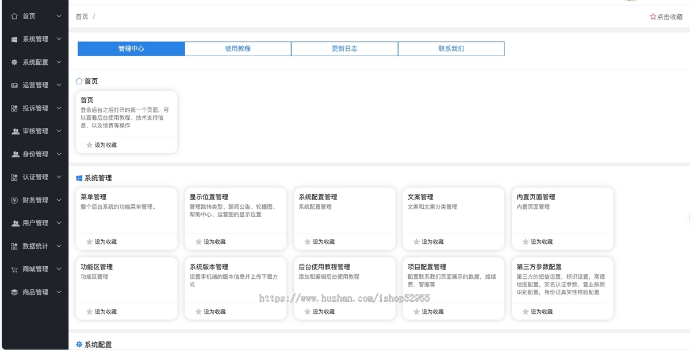Click the star icon next to 点击收藏

[x=653, y=17]
